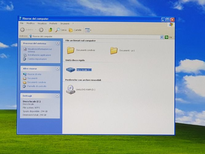Click the system information icon in sidebar
205x154 pixels.
(25, 49)
